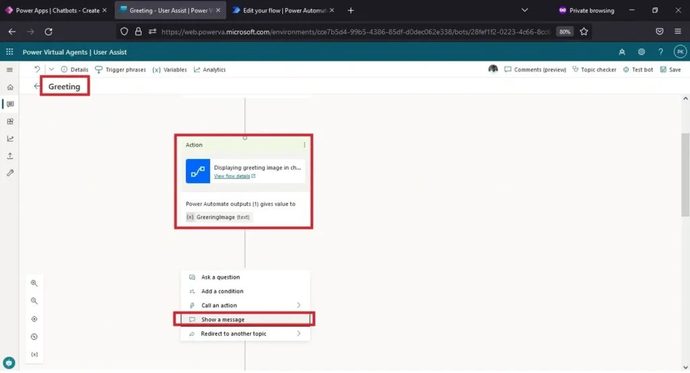
Task: Open the Pocket save icon
Action: click(659, 32)
